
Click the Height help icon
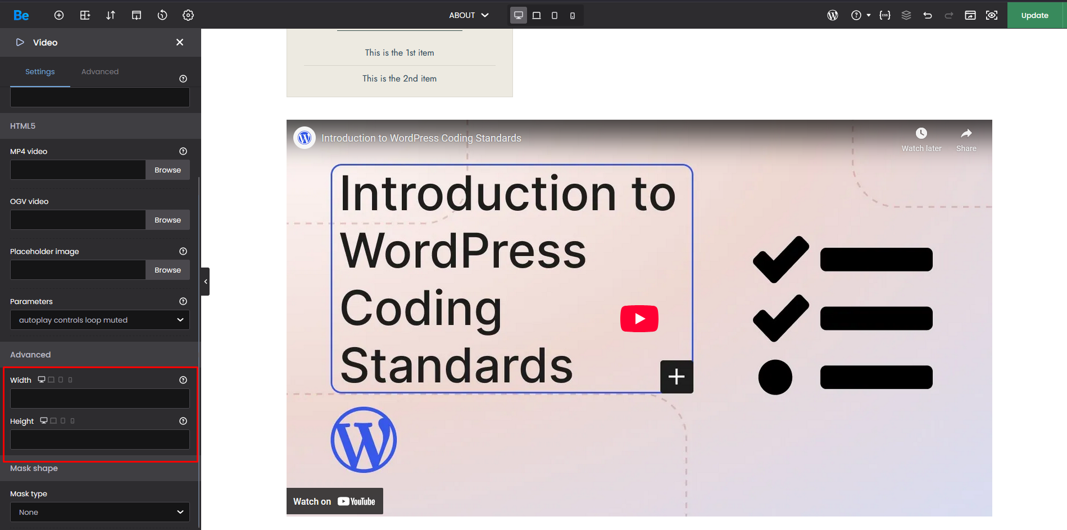point(183,421)
